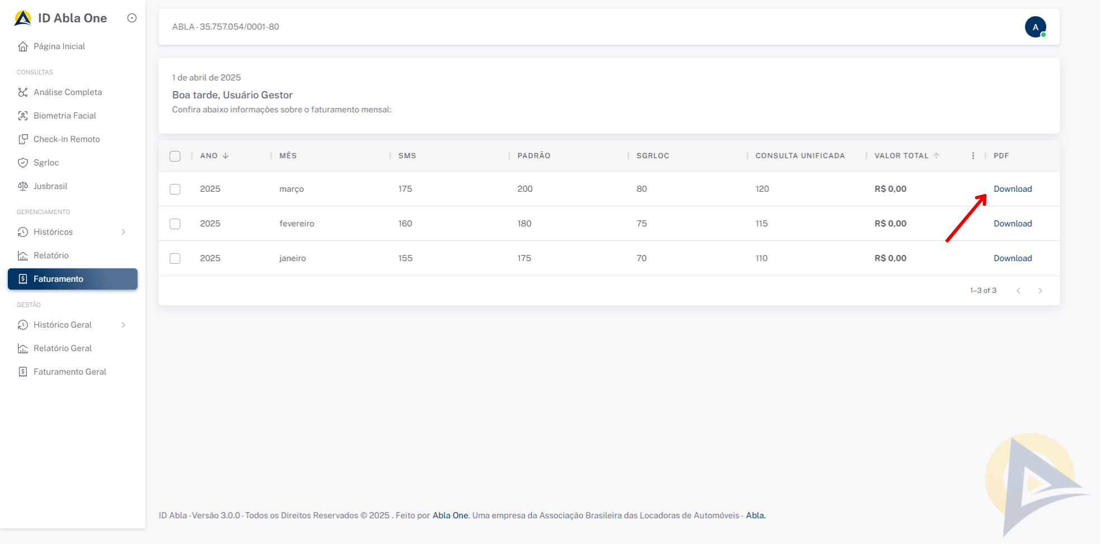Go to next page of the table
Screen dimensions: 1101x544
pos(1040,291)
